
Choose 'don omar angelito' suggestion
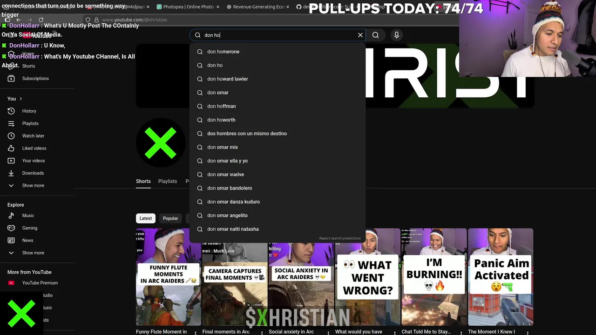click(x=278, y=215)
